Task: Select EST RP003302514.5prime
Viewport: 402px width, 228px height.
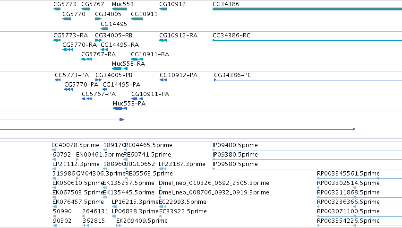Action: pos(348,183)
